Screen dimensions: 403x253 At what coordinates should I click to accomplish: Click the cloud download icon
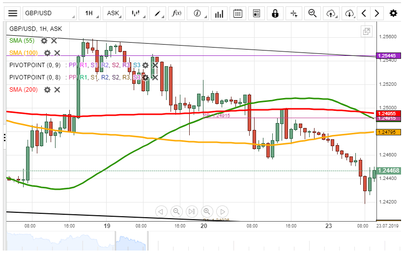[x=349, y=13]
